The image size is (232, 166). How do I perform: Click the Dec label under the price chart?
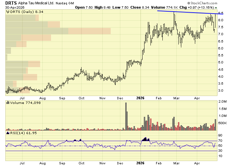coord(120,98)
